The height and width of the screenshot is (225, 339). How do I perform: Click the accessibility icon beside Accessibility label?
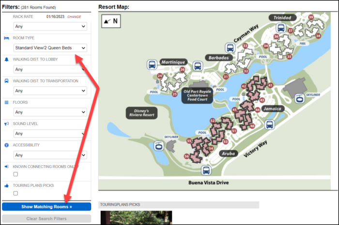6,145
